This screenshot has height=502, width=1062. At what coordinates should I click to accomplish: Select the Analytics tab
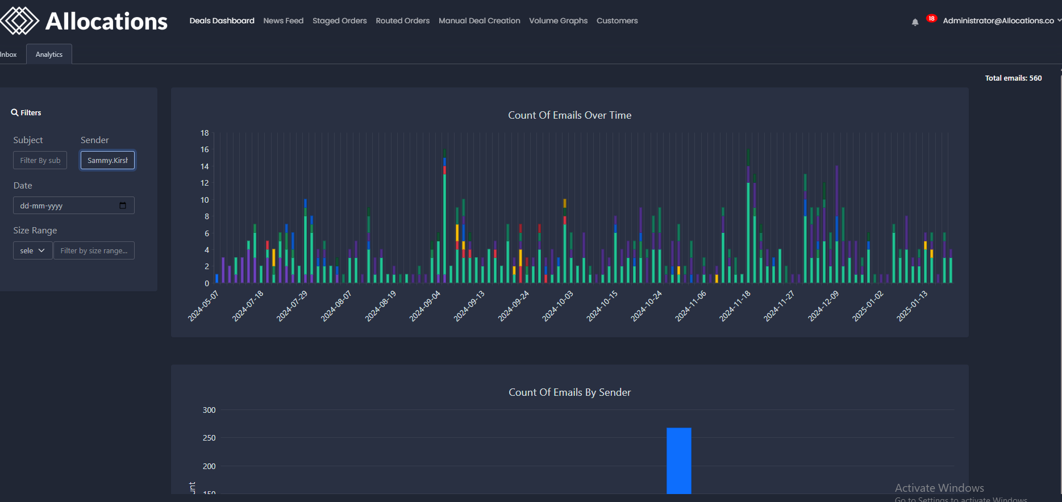49,55
